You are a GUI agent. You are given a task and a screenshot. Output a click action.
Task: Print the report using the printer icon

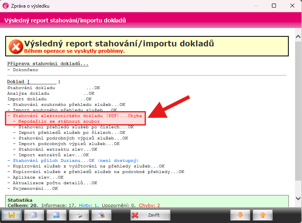coord(79,215)
